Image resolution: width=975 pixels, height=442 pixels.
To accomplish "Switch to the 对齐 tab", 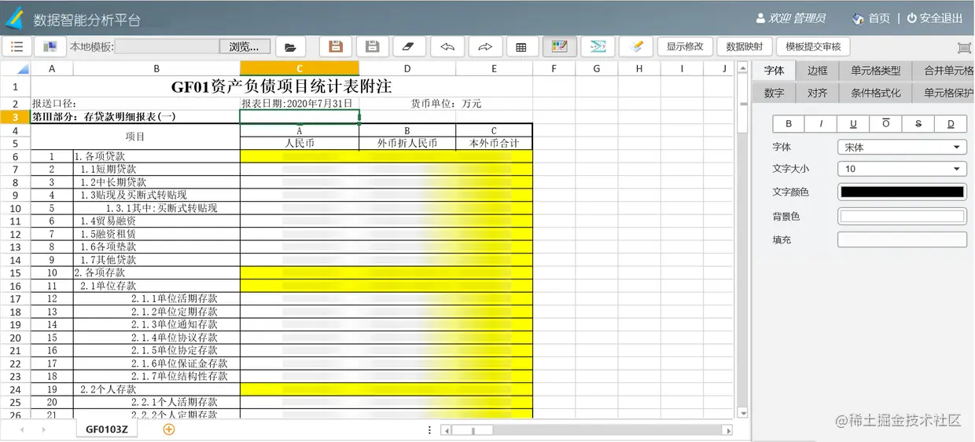I will (x=818, y=93).
